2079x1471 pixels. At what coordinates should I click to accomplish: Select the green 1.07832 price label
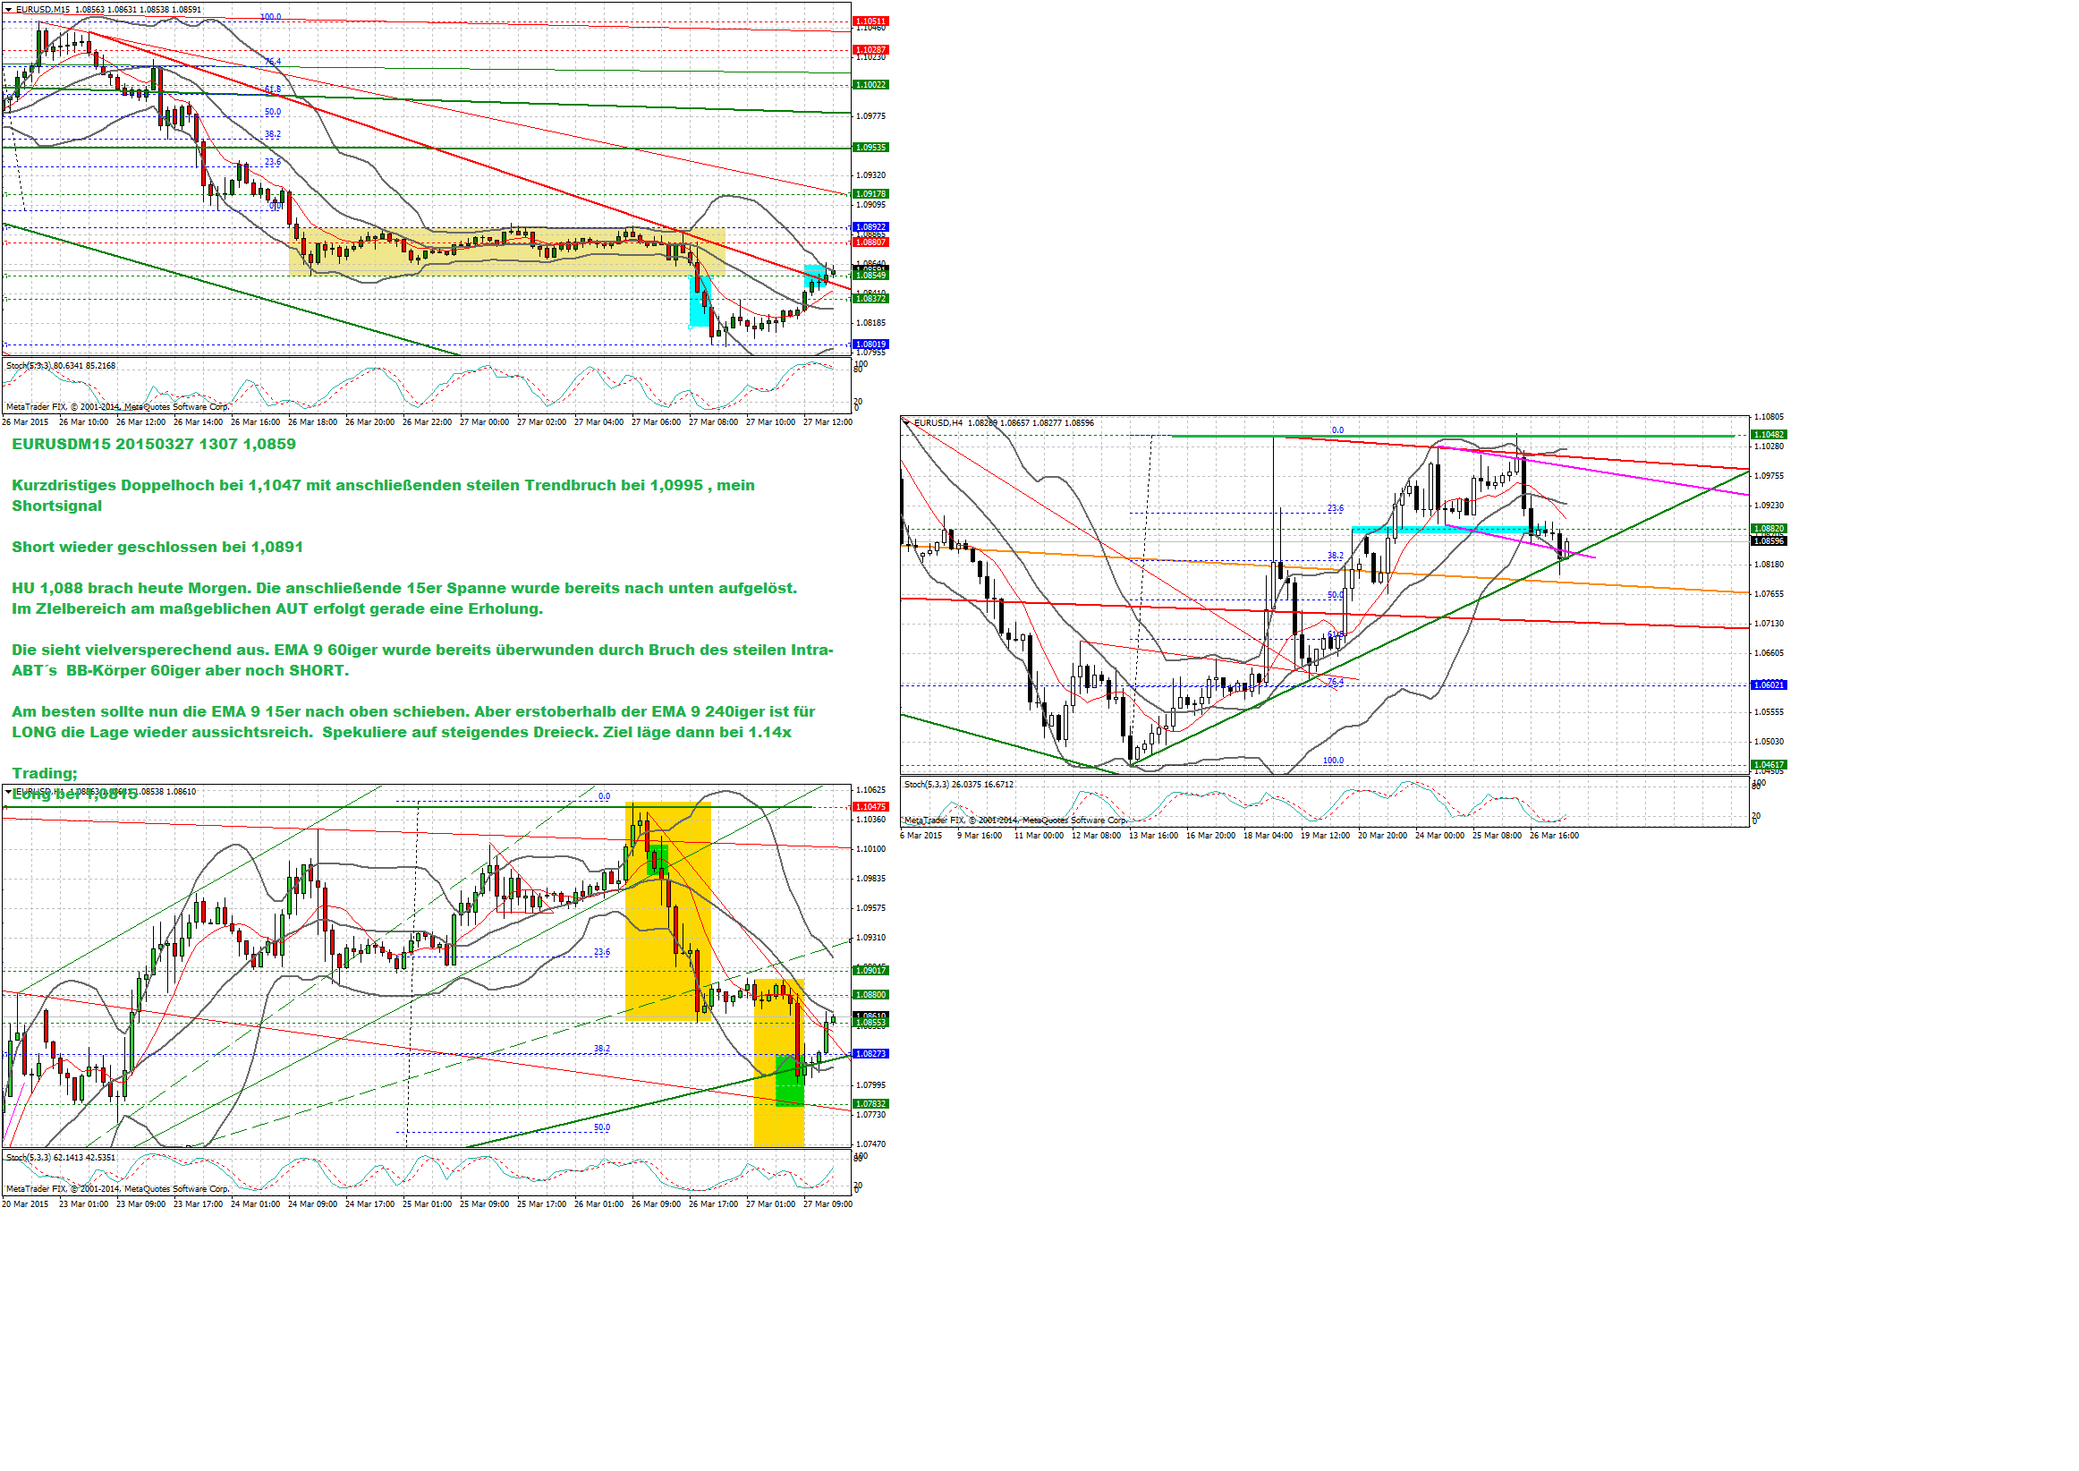point(871,1104)
